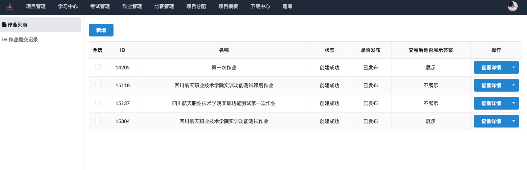Open the 作业管理 menu

132,6
